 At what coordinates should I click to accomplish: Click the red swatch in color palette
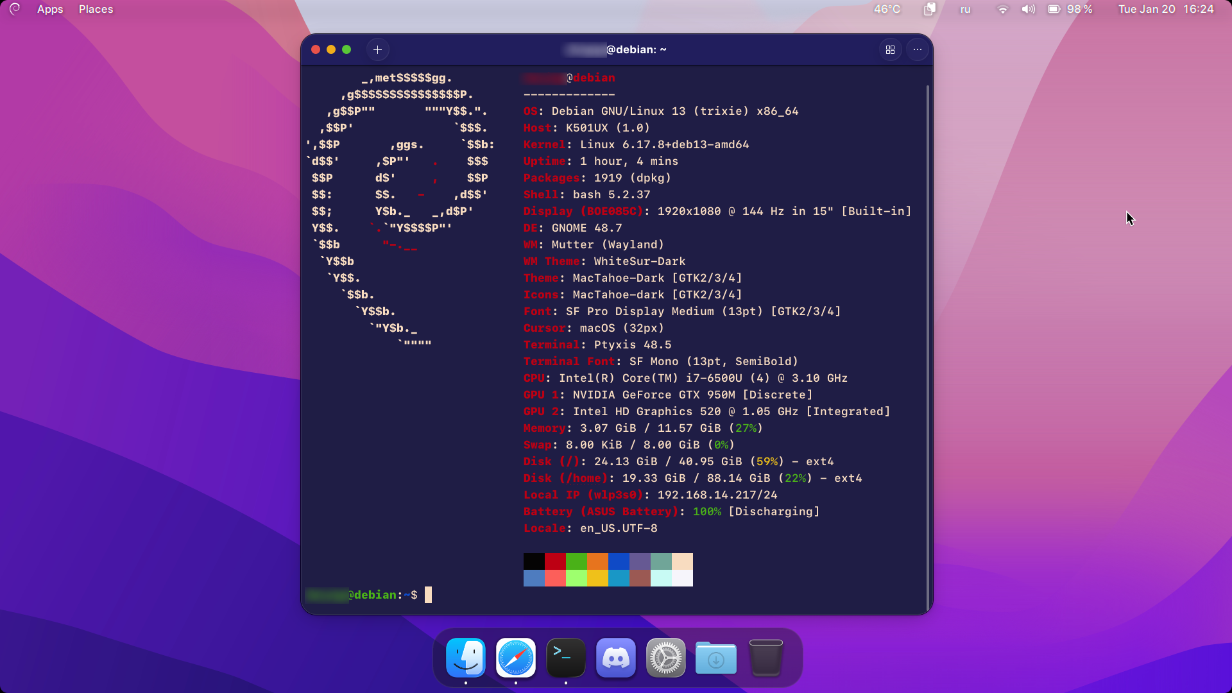[x=555, y=561]
